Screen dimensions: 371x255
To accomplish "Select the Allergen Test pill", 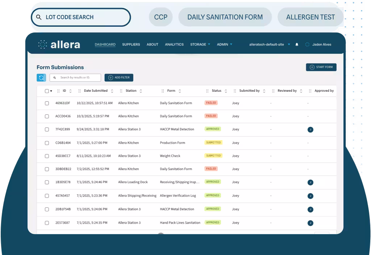I will click(310, 17).
